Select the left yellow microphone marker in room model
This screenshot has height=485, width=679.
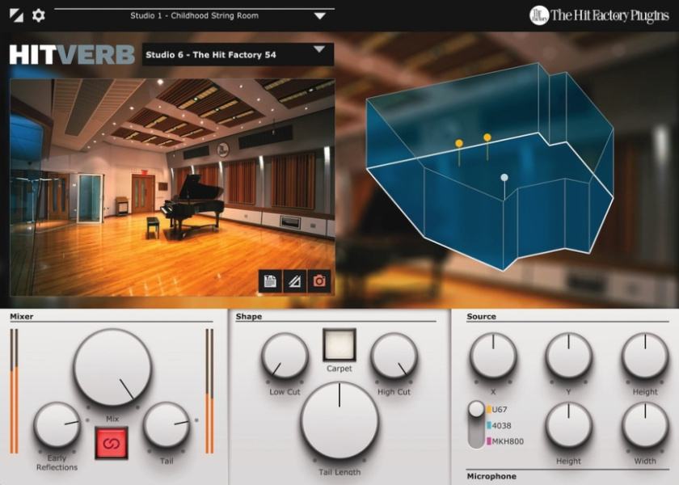click(x=459, y=143)
